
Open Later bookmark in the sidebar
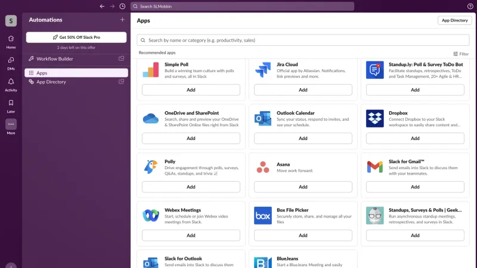pos(11,106)
